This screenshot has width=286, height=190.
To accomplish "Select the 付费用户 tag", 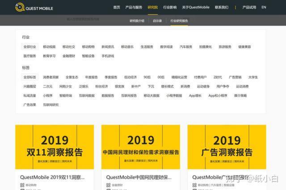I will tap(200, 77).
